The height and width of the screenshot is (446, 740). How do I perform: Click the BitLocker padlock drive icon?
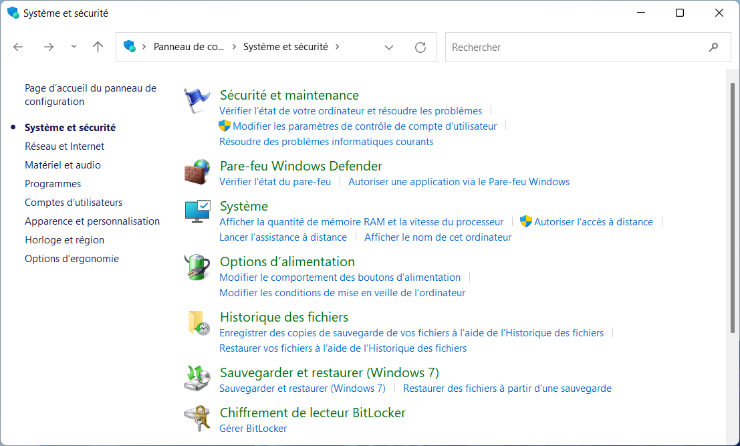(x=197, y=418)
